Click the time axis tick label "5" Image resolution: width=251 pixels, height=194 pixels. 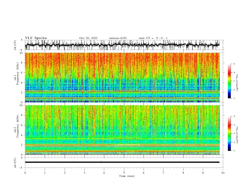tap(124, 173)
